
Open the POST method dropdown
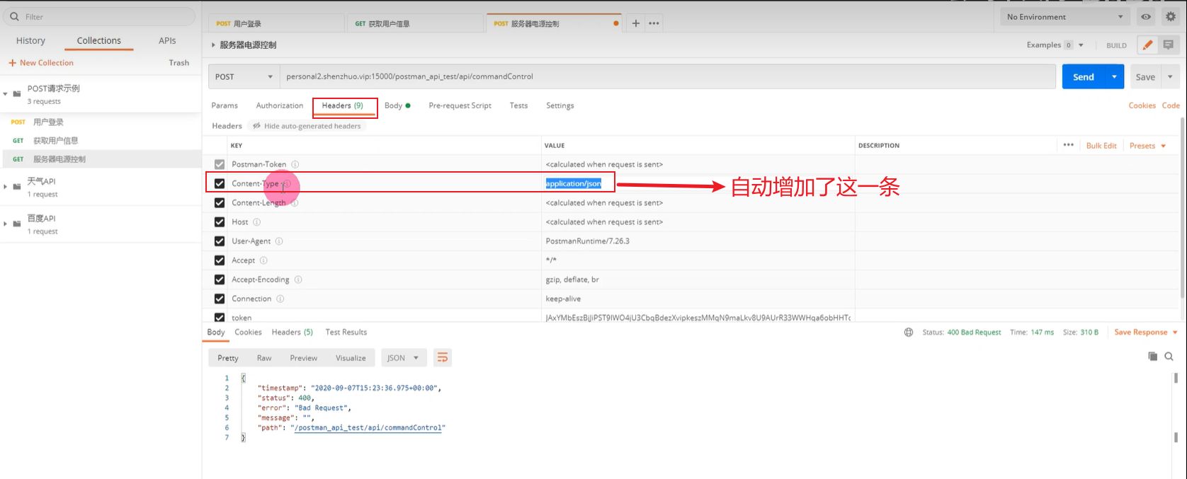(x=244, y=77)
